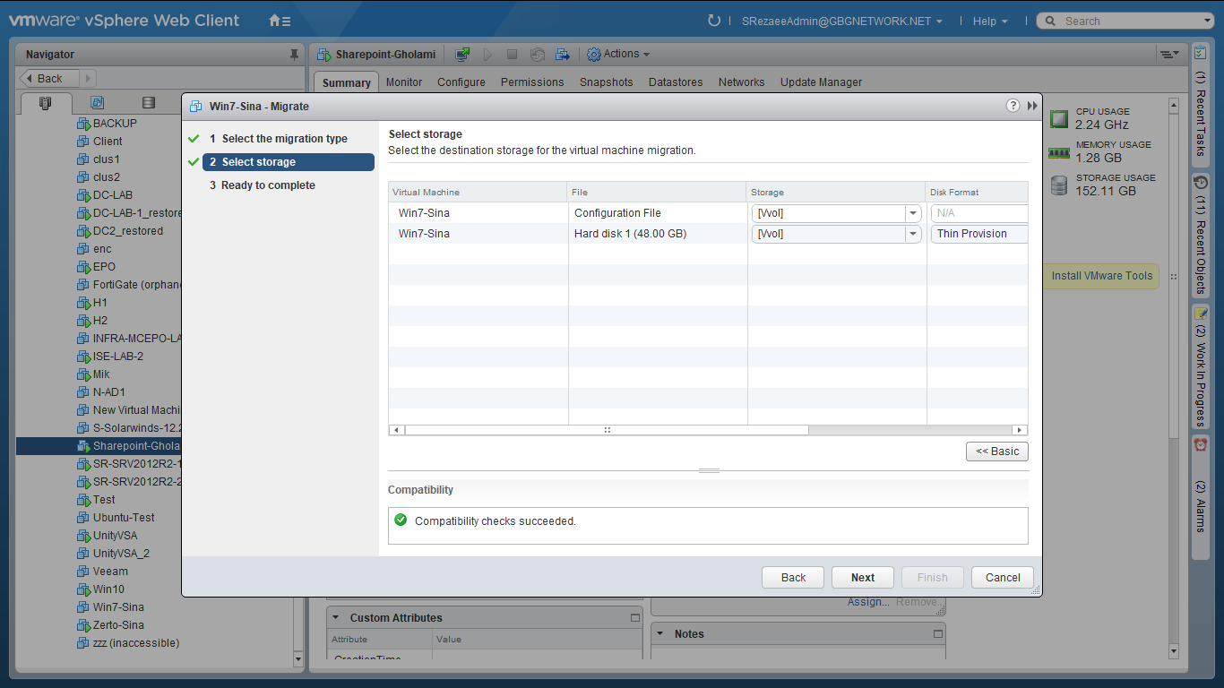This screenshot has height=688, width=1224.
Task: Open Storage dropdown for Configuration File row
Action: pyautogui.click(x=913, y=213)
